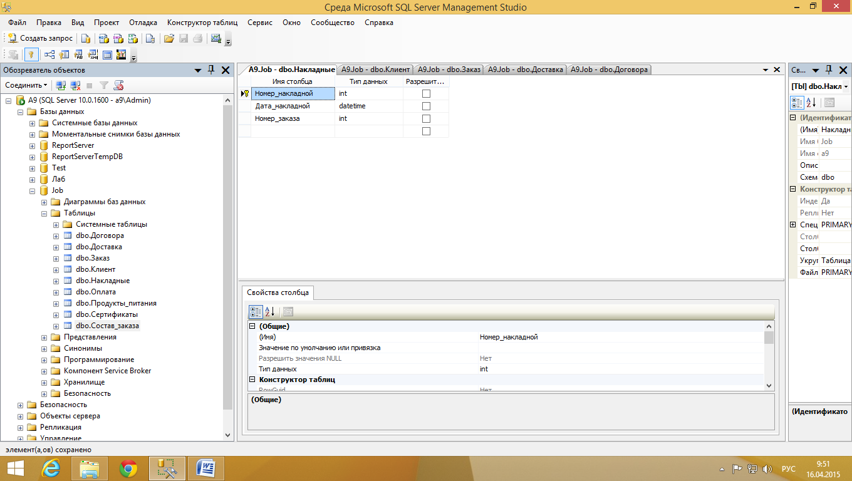Switch to the 'A9.Job - dbo.Договора' tab
This screenshot has height=481, width=852.
pyautogui.click(x=609, y=70)
